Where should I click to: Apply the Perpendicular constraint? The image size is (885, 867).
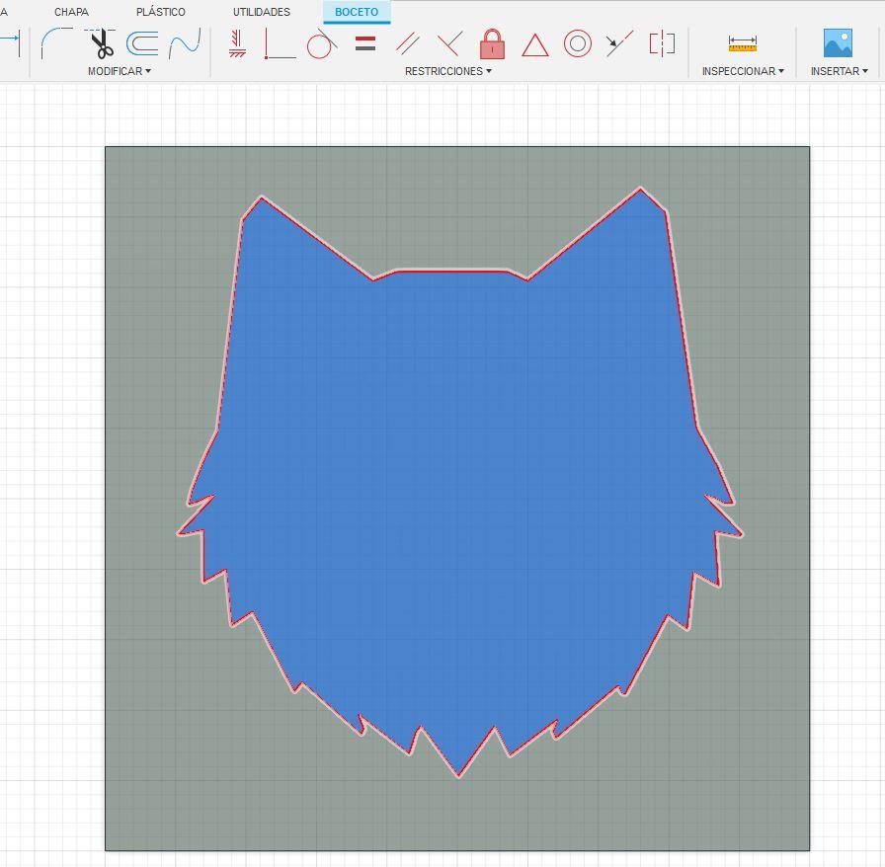coord(447,43)
